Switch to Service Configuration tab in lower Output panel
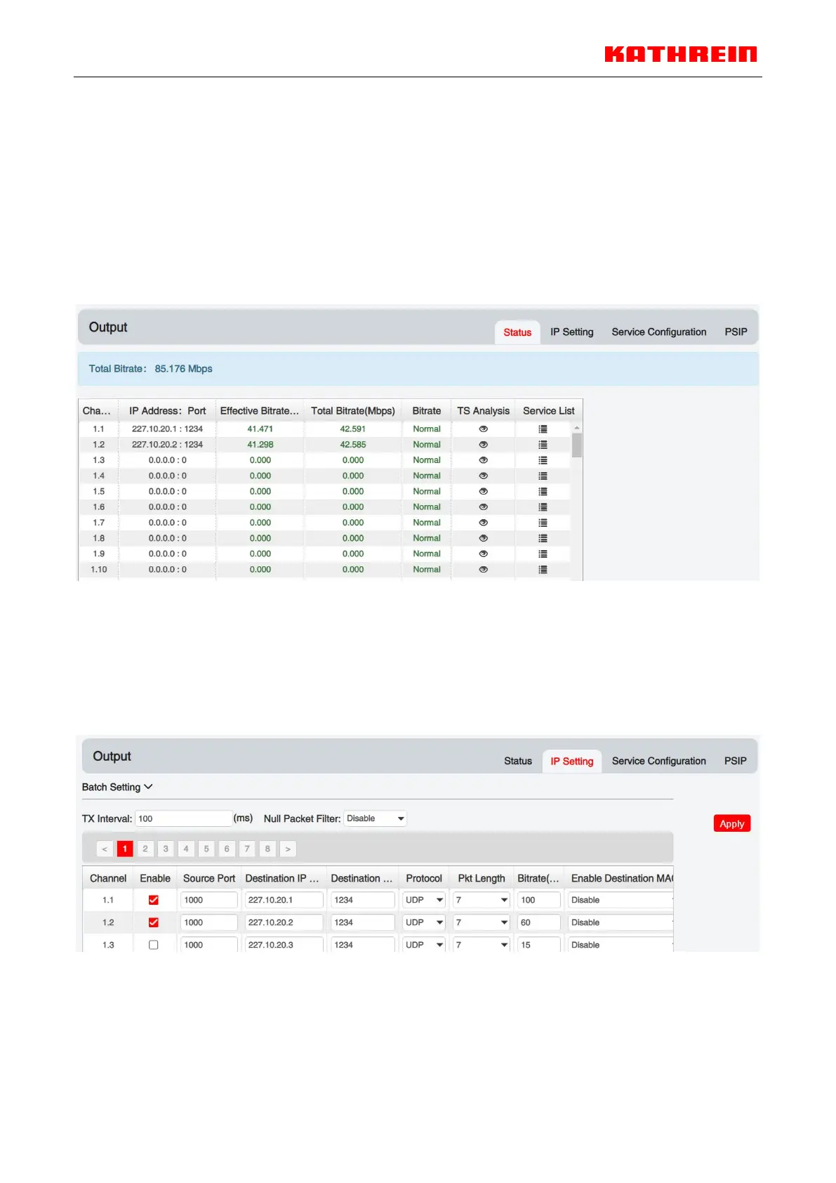Image resolution: width=836 pixels, height=1183 pixels. [658, 761]
